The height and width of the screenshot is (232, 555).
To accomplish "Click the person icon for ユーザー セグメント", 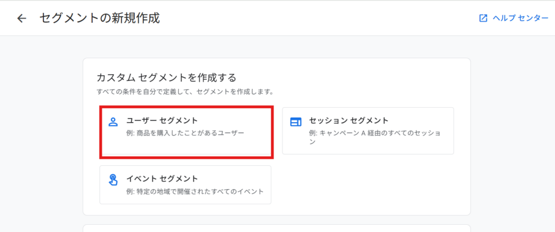I will click(x=113, y=122).
